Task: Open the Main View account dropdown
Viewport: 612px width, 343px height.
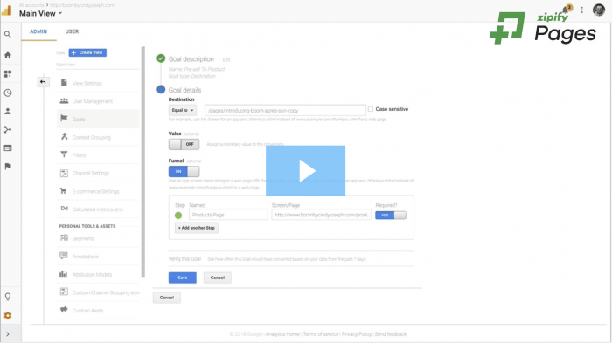Action: click(40, 14)
